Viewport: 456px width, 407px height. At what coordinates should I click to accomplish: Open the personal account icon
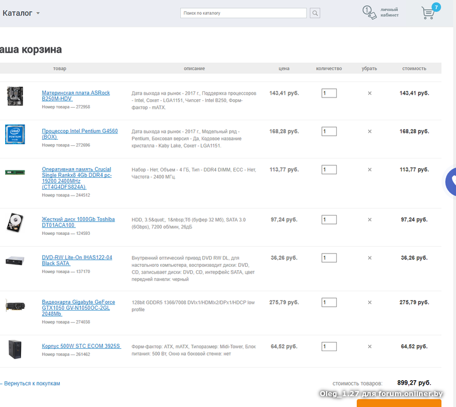coord(369,13)
